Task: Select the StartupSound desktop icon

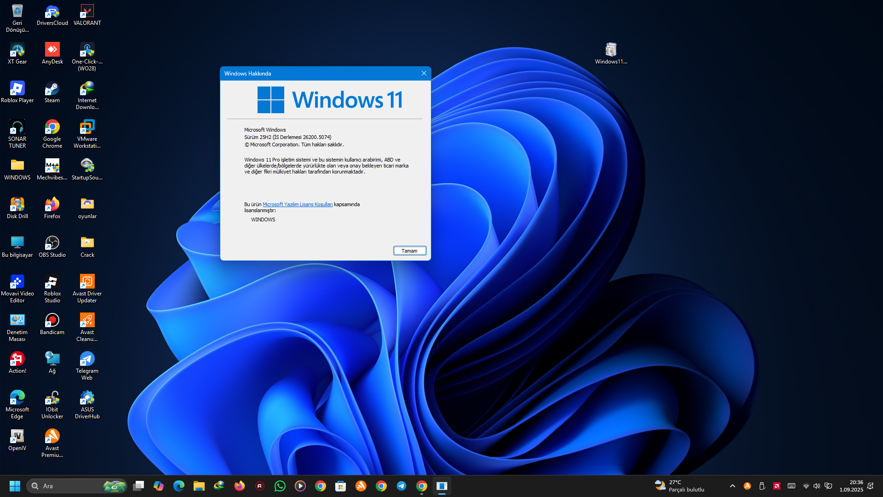Action: pos(87,170)
